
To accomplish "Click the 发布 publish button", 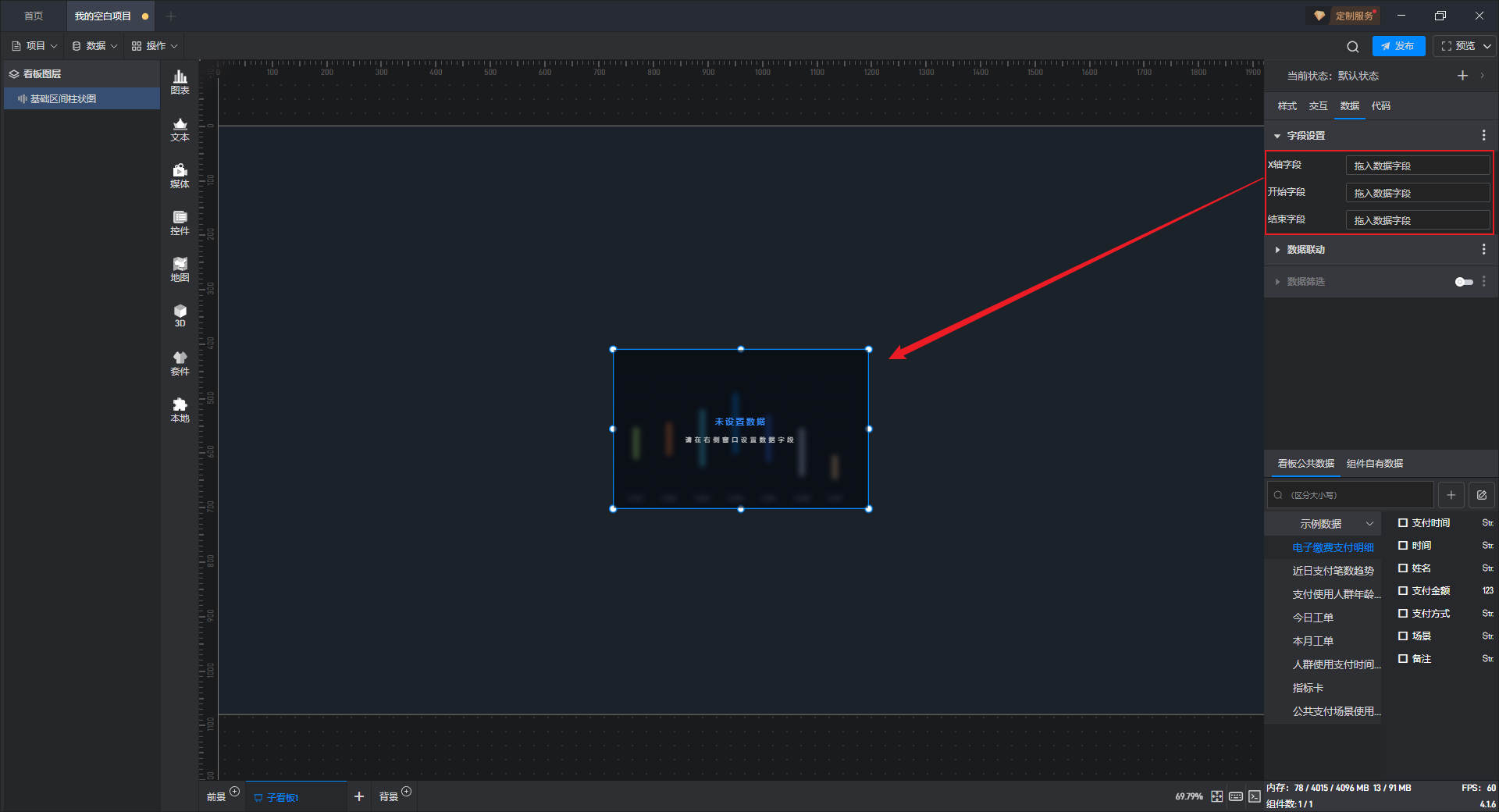I will (x=1398, y=46).
